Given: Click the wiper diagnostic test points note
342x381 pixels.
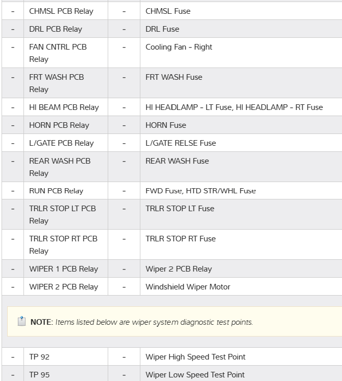Looking at the screenshot, I should click(x=154, y=322).
